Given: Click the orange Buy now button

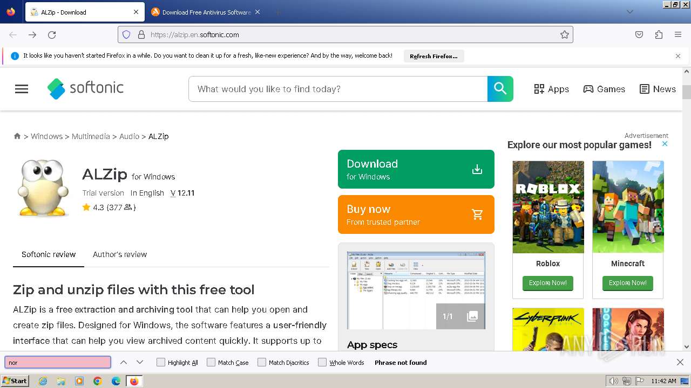Looking at the screenshot, I should tap(416, 214).
